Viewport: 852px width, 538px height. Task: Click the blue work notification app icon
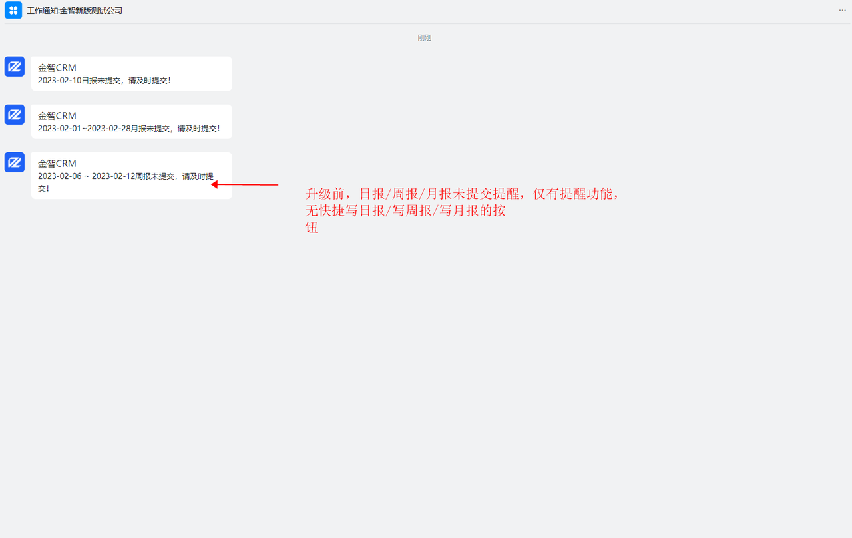13,11
